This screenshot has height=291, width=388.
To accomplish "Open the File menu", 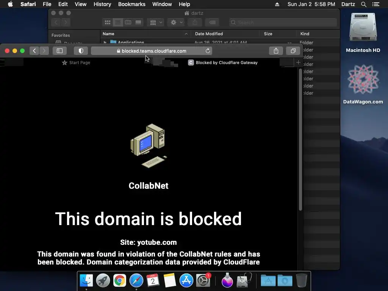I will [x=47, y=4].
